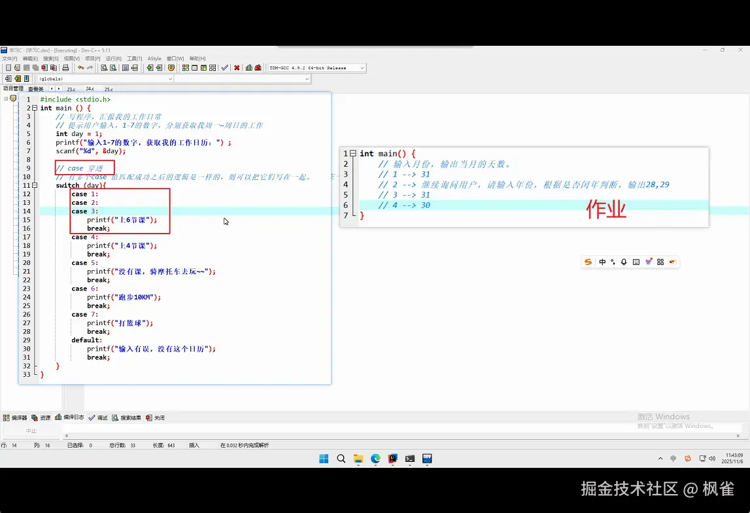Open File Explorer from the taskbar
This screenshot has width=750, height=513.
tap(358, 459)
